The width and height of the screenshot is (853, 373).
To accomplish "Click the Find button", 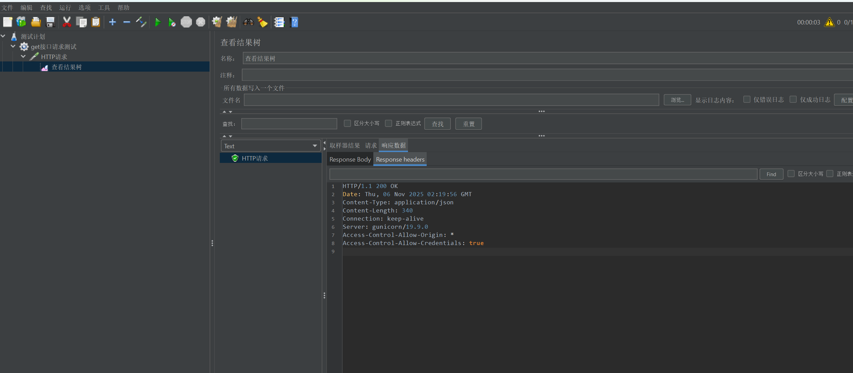I will (771, 174).
